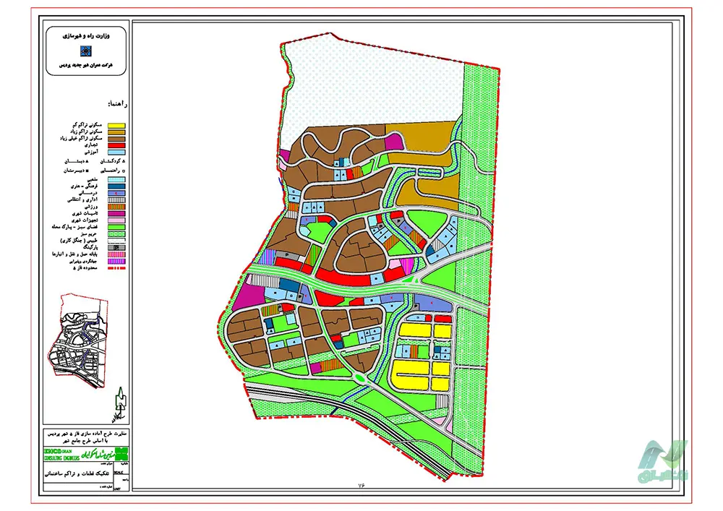723x511 pixels.
Task: Click the راهنما legend heading
Action: (x=116, y=106)
